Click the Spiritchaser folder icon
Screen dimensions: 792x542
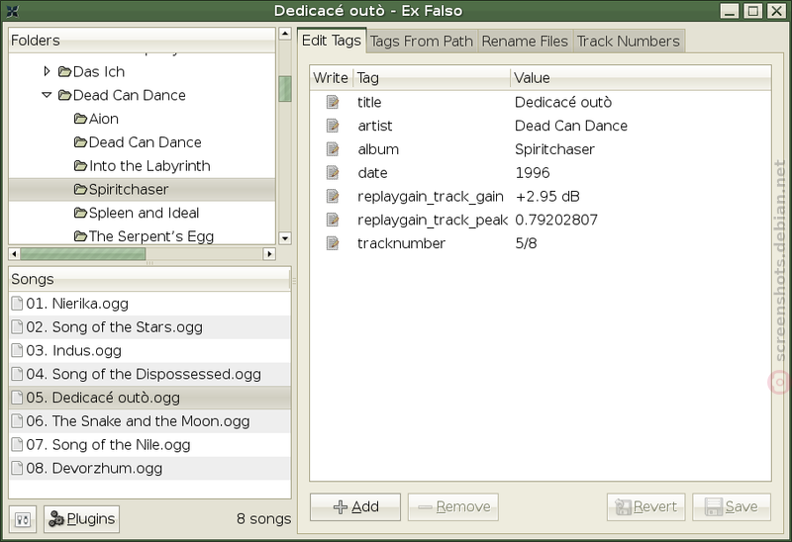point(80,189)
